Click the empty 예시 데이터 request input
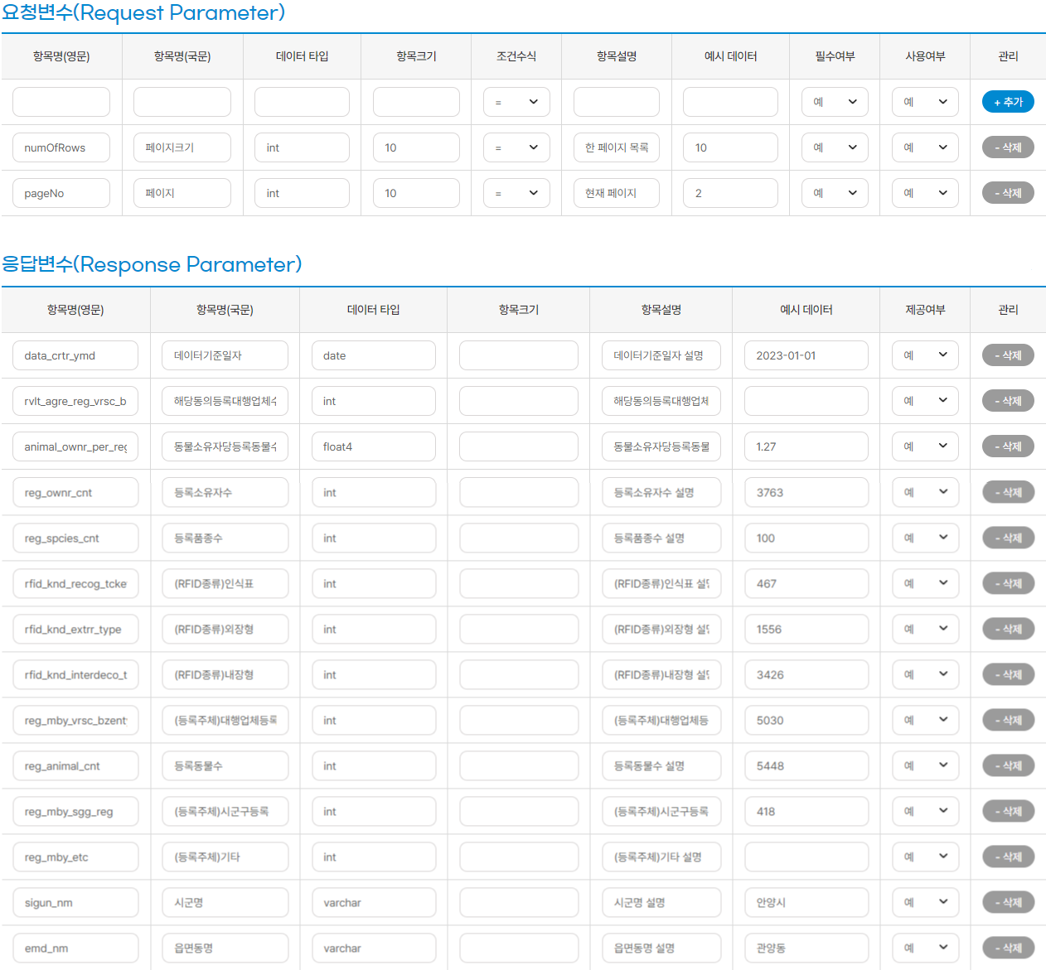Screen dimensions: 1046x970 click(730, 102)
